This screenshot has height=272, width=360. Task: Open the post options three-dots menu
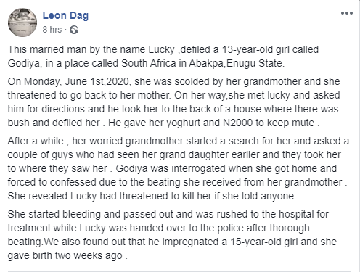pyautogui.click(x=347, y=13)
